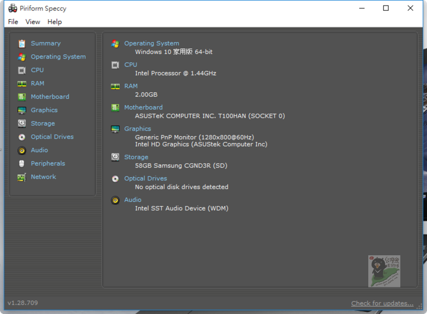Open the Help menu
The height and width of the screenshot is (314, 427).
(x=55, y=22)
